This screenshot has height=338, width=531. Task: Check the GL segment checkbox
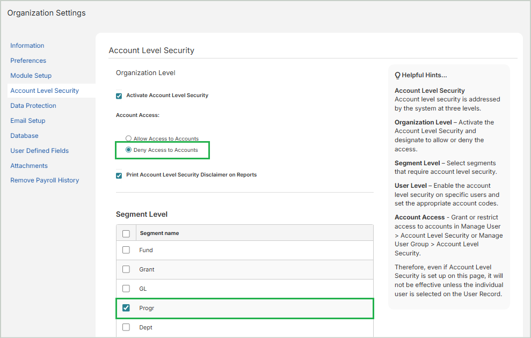pos(126,289)
